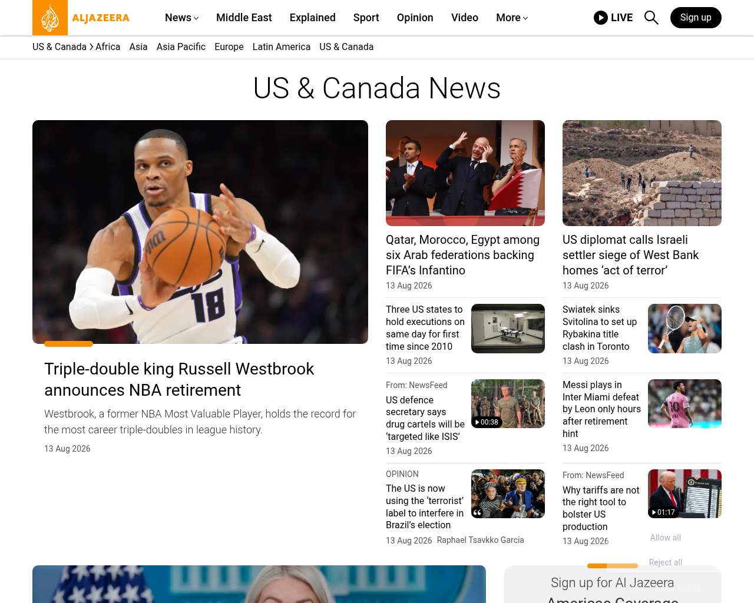Open the search magnifier icon

[651, 18]
